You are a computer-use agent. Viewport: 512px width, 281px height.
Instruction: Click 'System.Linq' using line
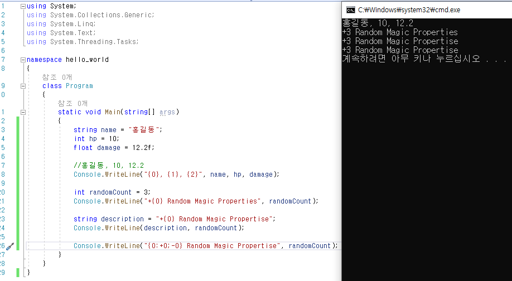click(61, 24)
